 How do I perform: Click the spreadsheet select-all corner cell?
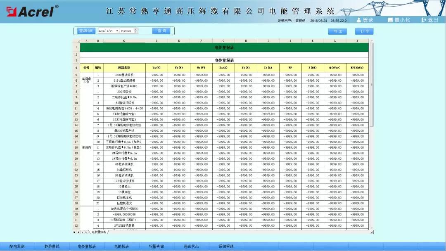coord(76,41)
